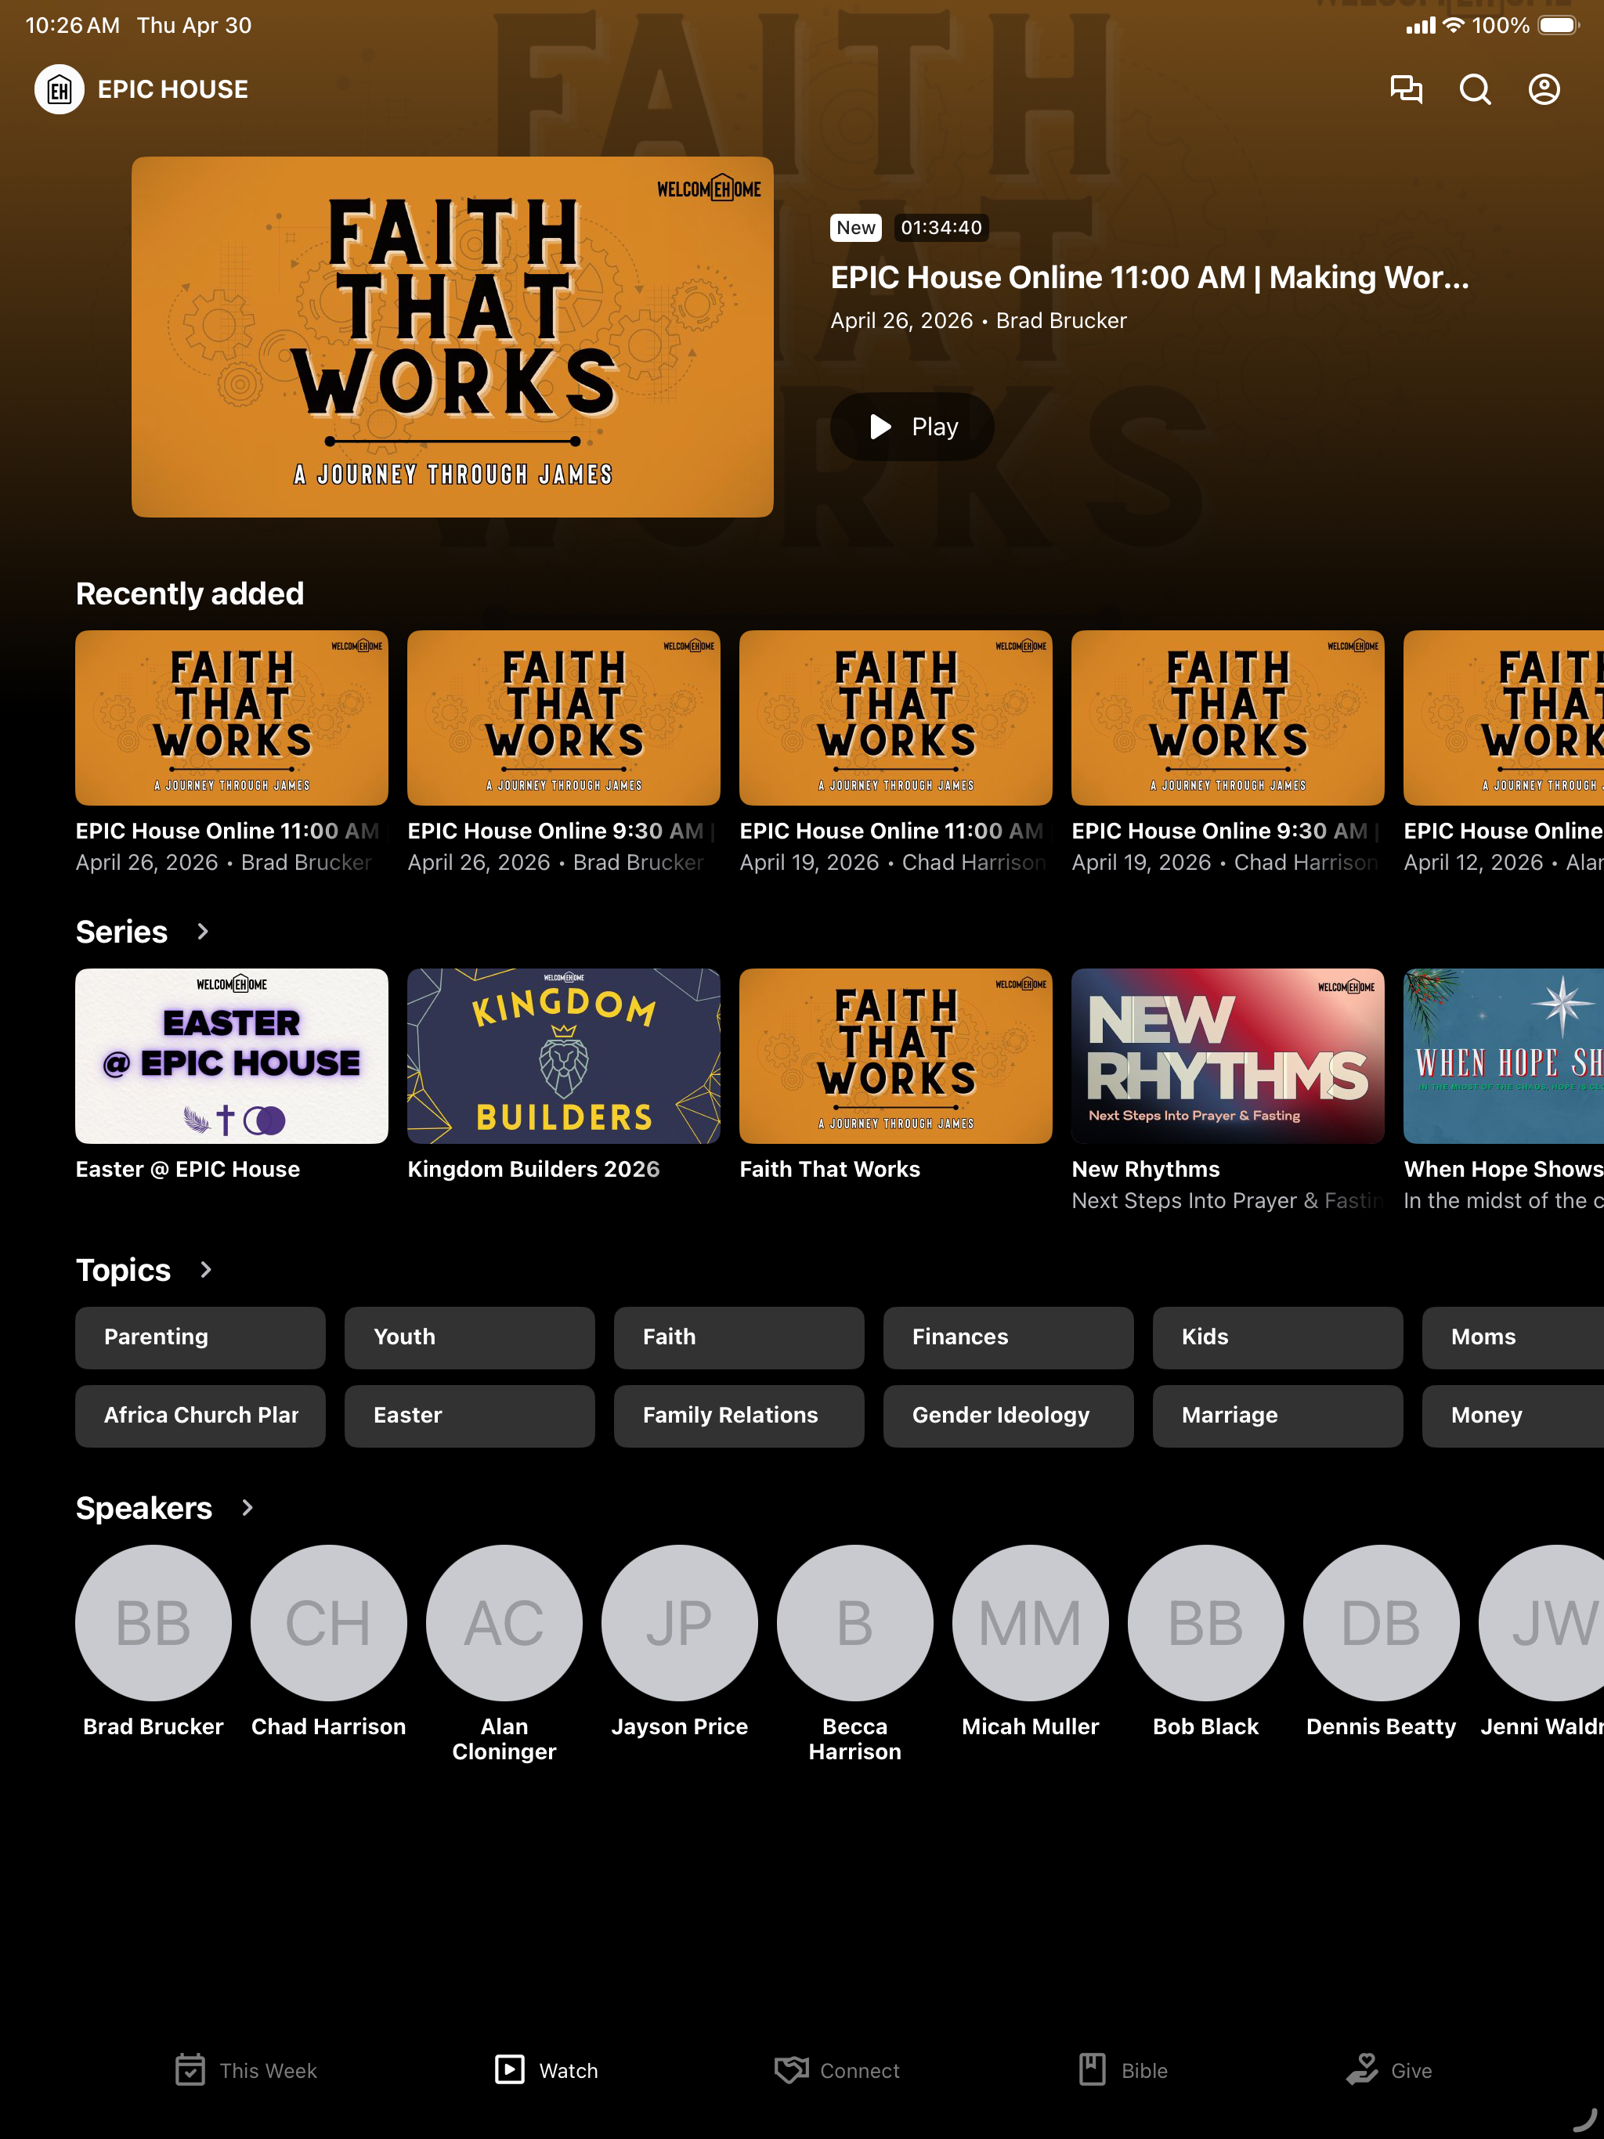The height and width of the screenshot is (2139, 1604).
Task: Select the Finances topic
Action: point(1008,1337)
